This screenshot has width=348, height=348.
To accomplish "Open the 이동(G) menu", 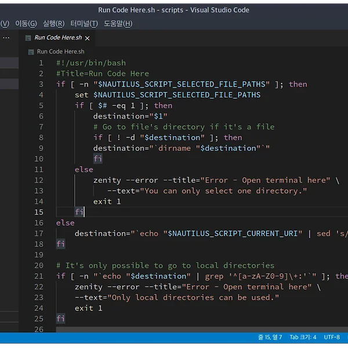I will pyautogui.click(x=26, y=23).
